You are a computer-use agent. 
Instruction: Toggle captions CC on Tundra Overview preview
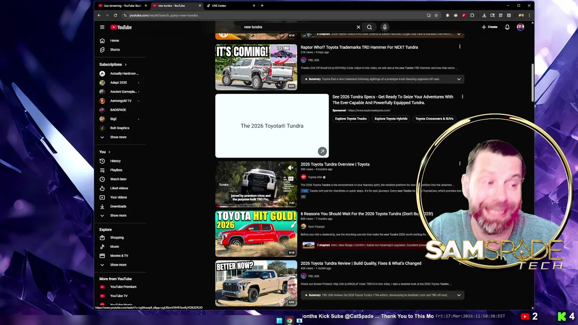point(291,179)
